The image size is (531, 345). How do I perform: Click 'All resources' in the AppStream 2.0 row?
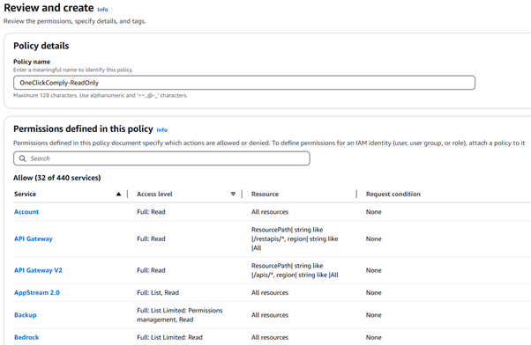[x=270, y=292]
